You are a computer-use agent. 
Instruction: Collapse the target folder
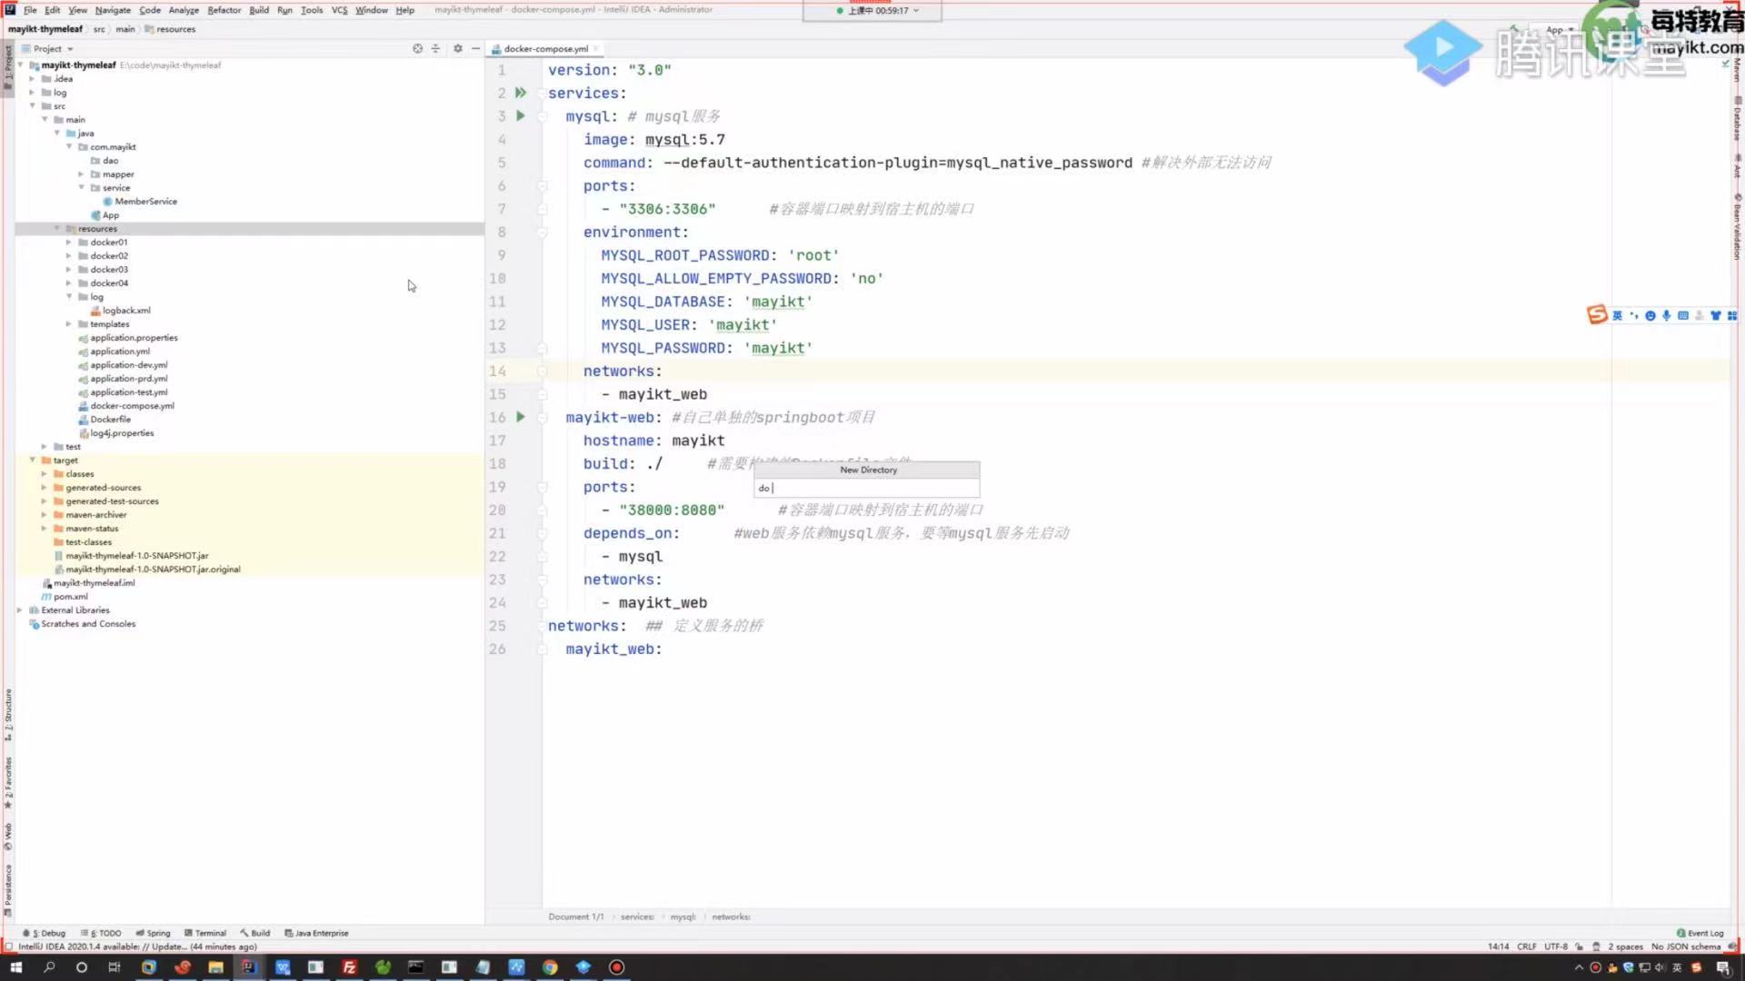(33, 461)
